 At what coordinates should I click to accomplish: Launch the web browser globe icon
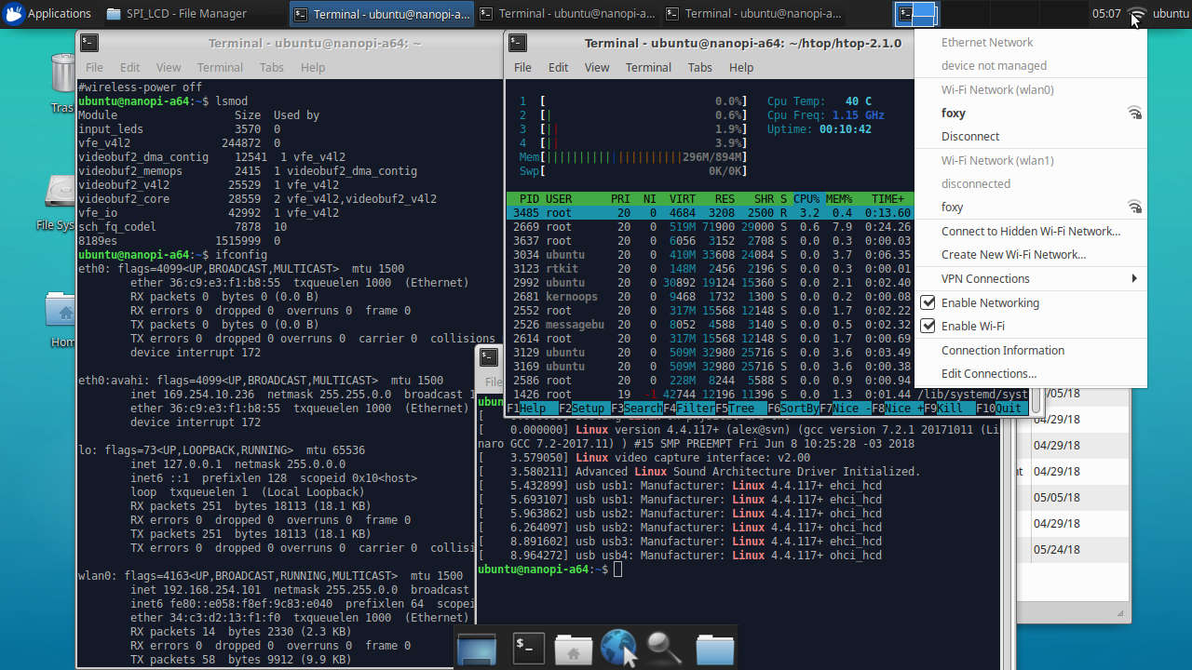point(618,649)
